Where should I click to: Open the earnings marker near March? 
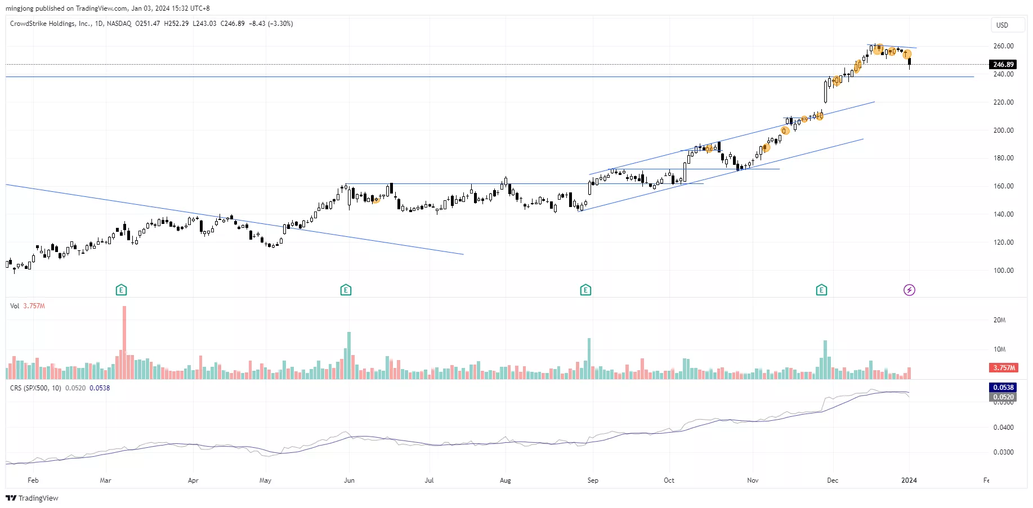tap(121, 290)
